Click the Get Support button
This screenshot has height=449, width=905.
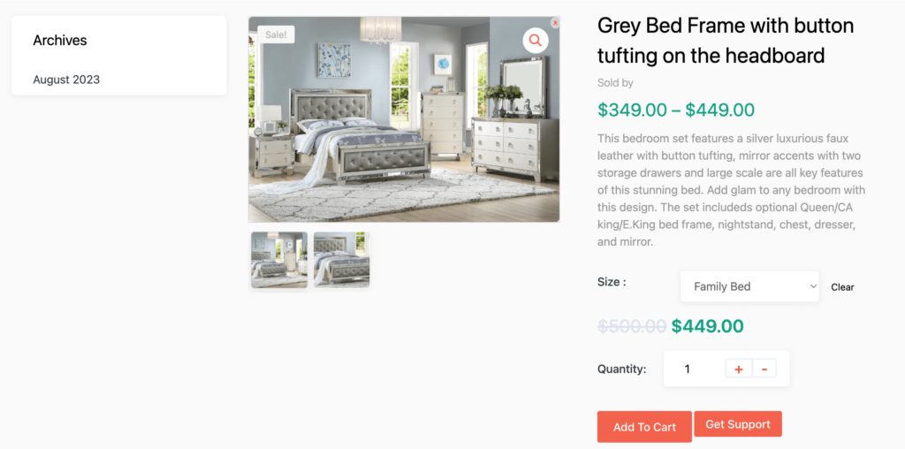pos(738,424)
